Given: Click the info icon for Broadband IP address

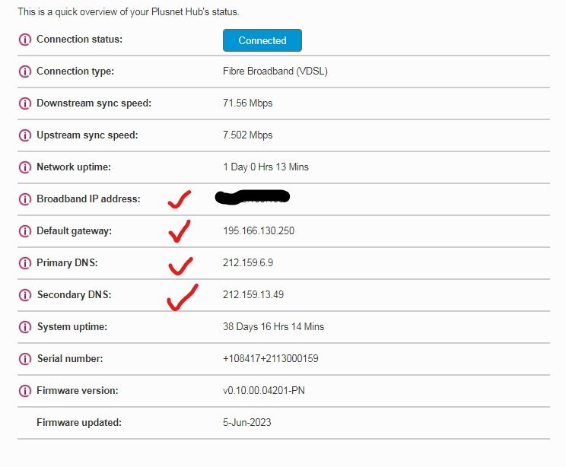Looking at the screenshot, I should coord(24,199).
